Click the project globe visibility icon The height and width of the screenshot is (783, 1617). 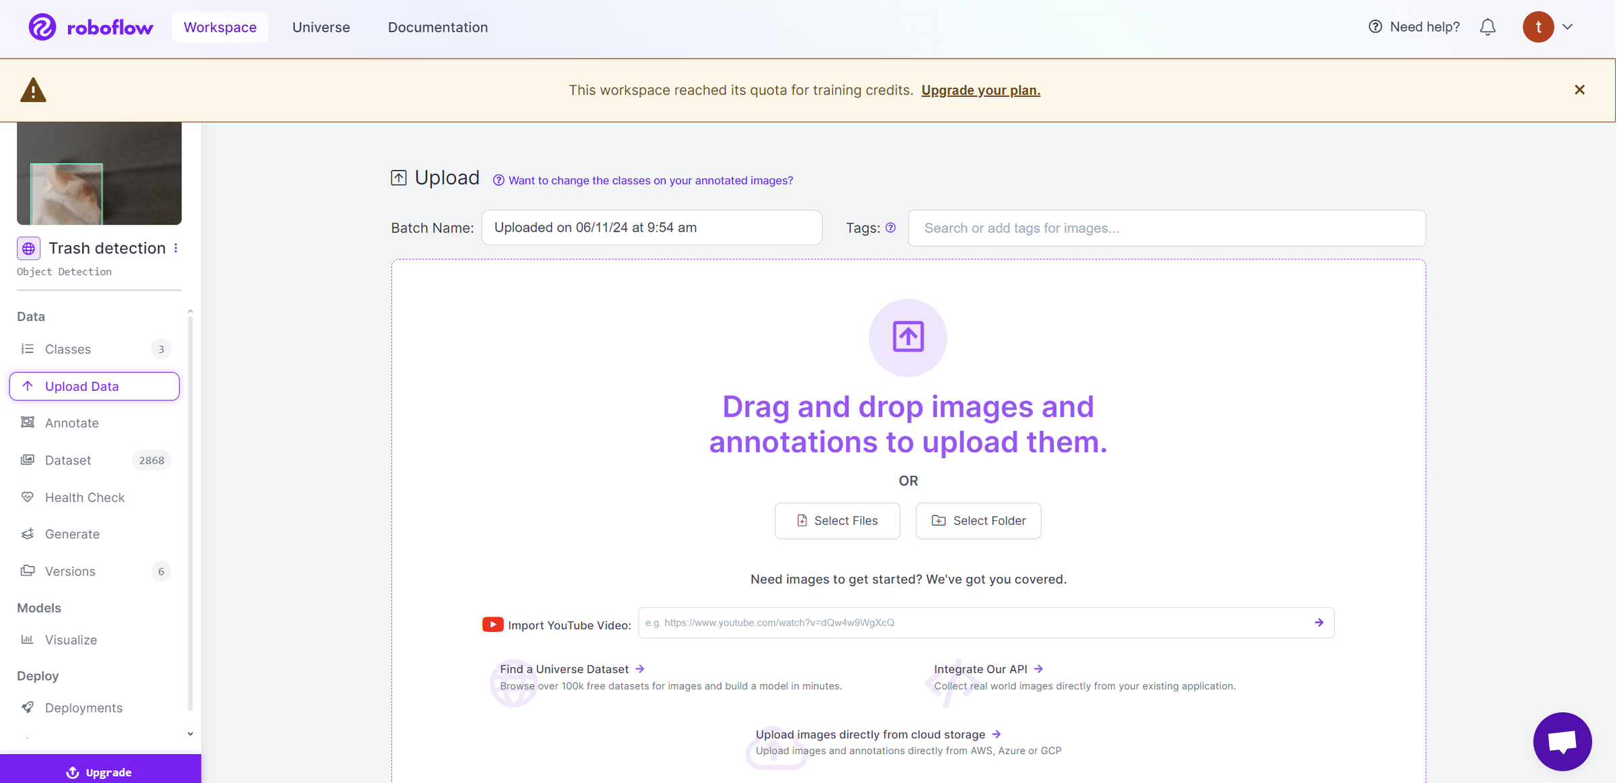point(28,249)
